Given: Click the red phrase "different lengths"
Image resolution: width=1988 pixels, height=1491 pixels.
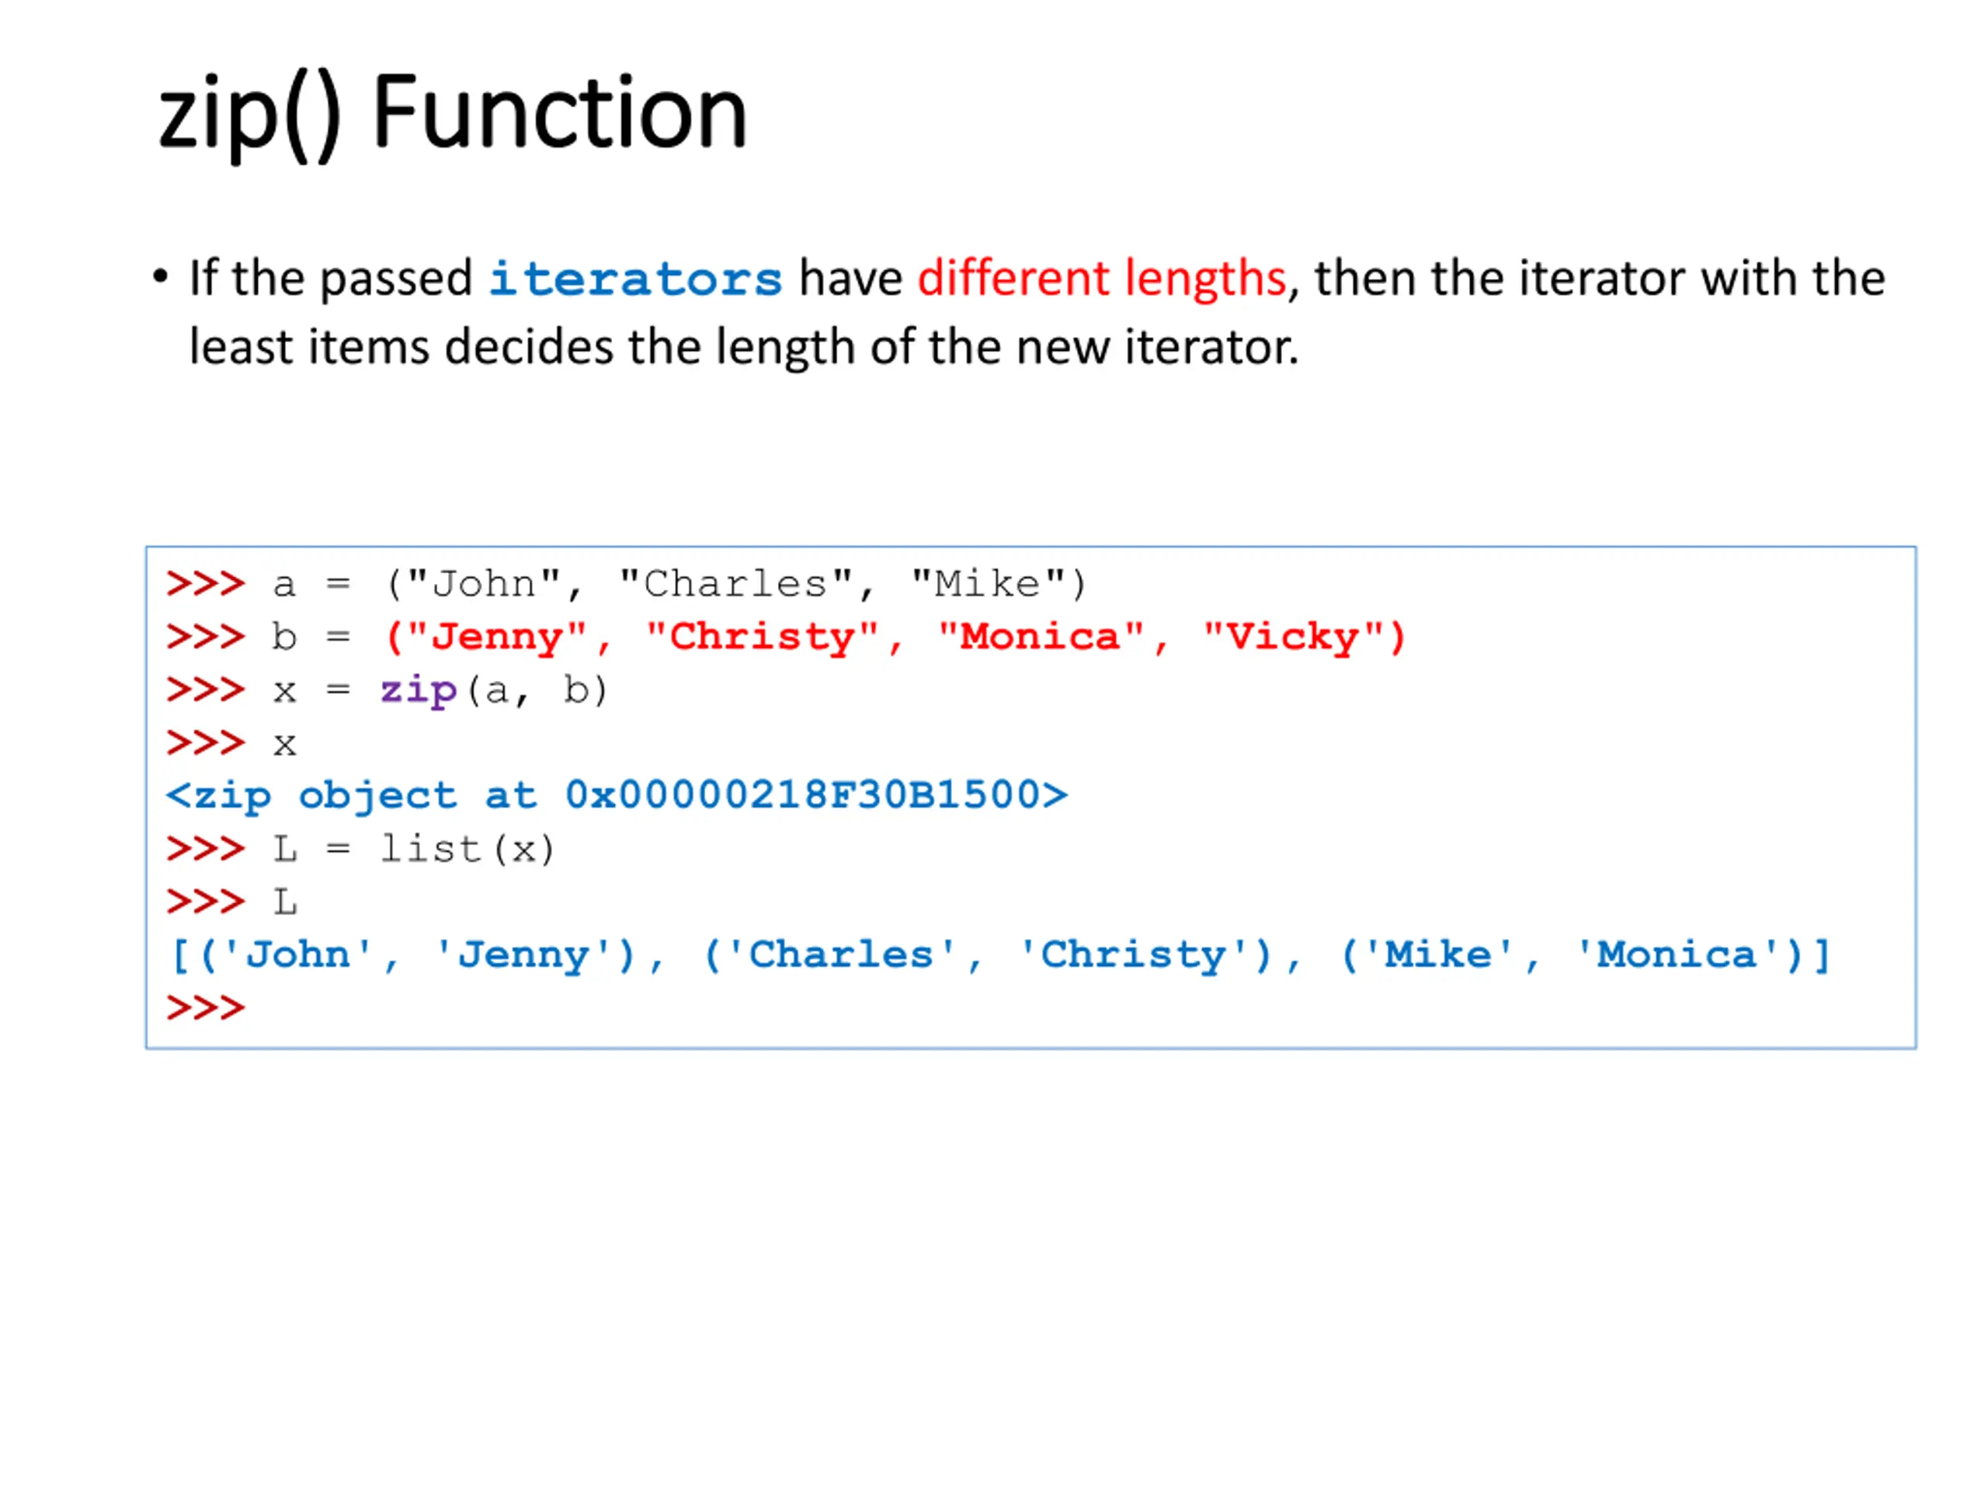Looking at the screenshot, I should (1102, 279).
